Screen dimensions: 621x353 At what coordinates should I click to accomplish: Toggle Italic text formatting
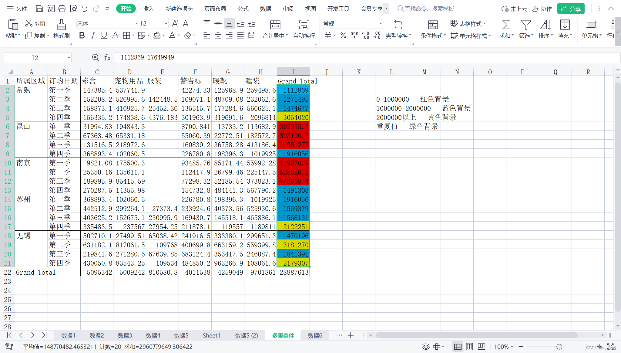93,36
